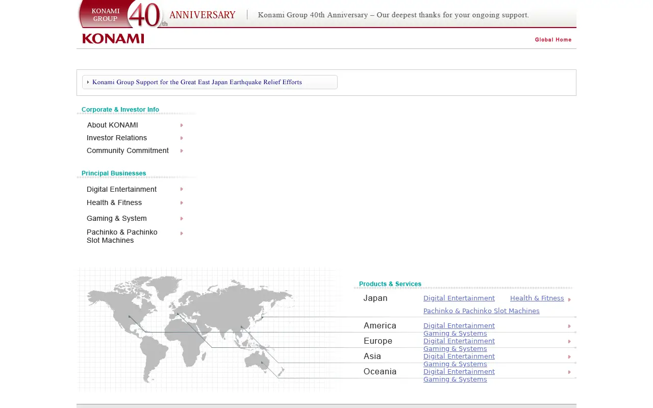Click arrow beside Pachinko & Pachinko Slot Machines

[x=182, y=234]
